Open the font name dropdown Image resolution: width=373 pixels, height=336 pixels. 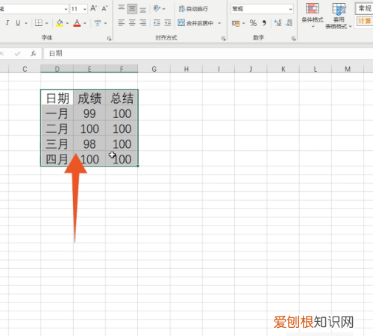pyautogui.click(x=66, y=9)
